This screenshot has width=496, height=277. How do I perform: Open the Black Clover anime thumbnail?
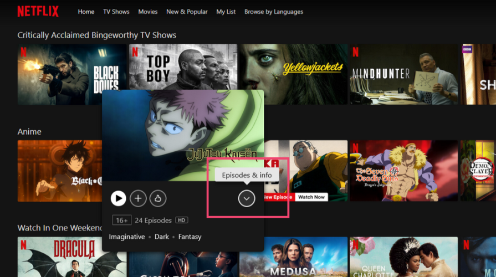pyautogui.click(x=60, y=171)
